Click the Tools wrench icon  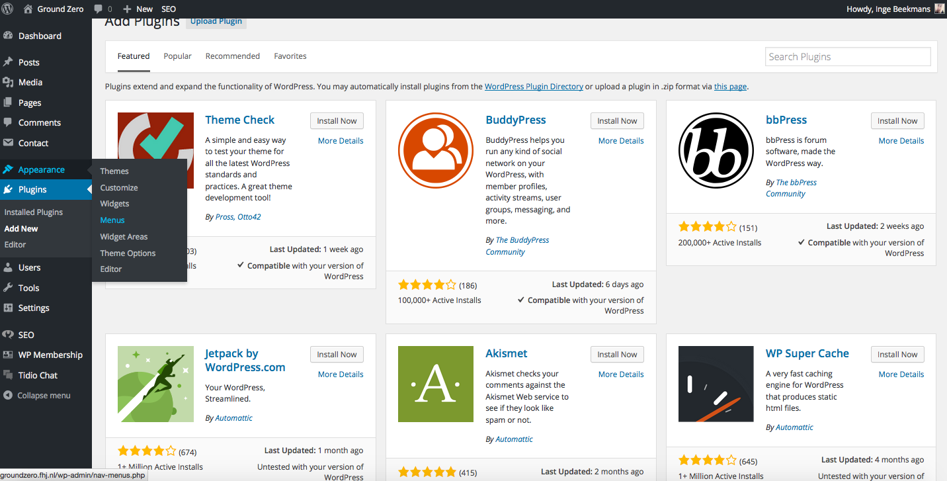tap(8, 288)
